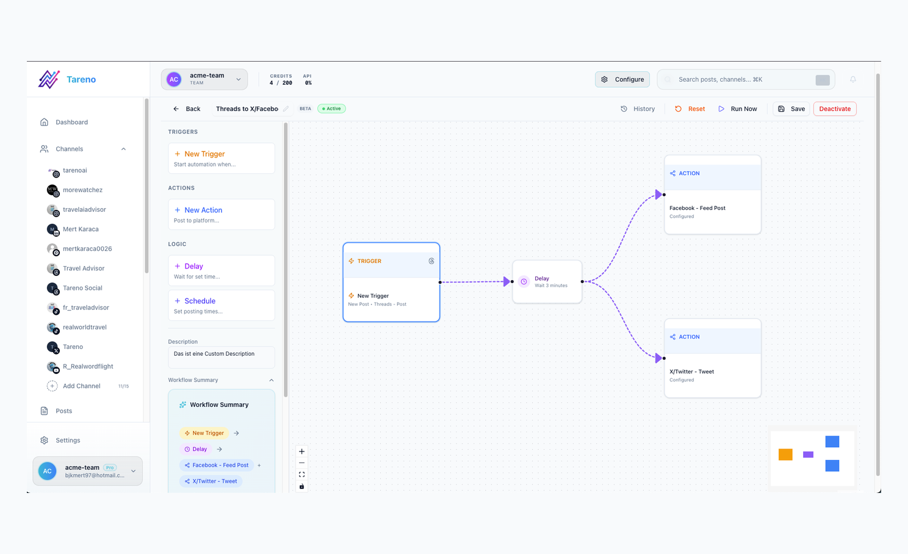This screenshot has height=554, width=908.
Task: Click the plus icon on New Action
Action: (178, 210)
